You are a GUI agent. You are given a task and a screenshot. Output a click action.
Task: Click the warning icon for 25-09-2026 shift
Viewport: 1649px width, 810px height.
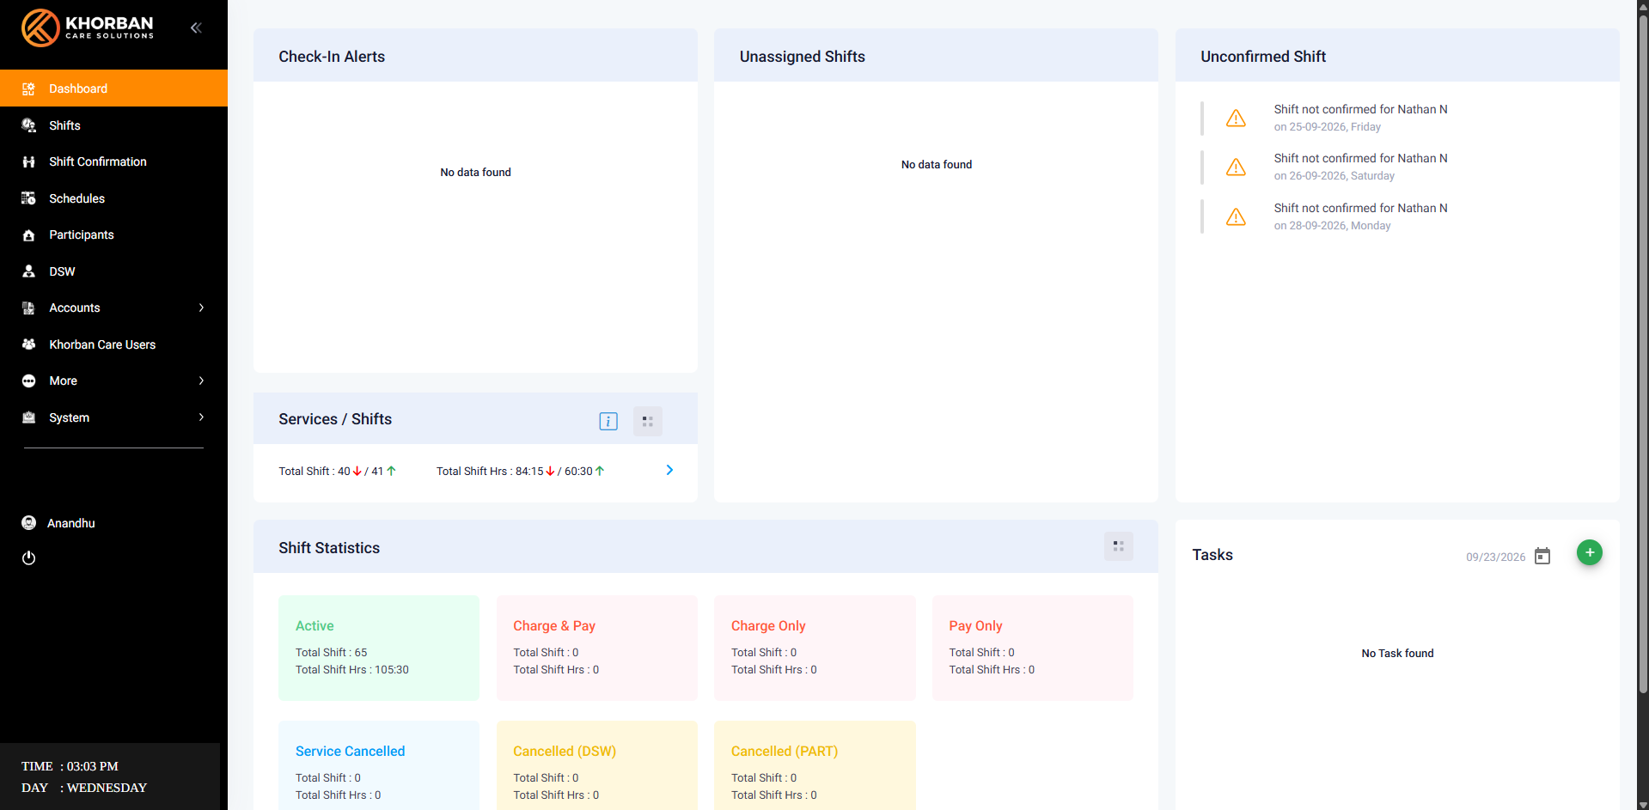[1236, 118]
